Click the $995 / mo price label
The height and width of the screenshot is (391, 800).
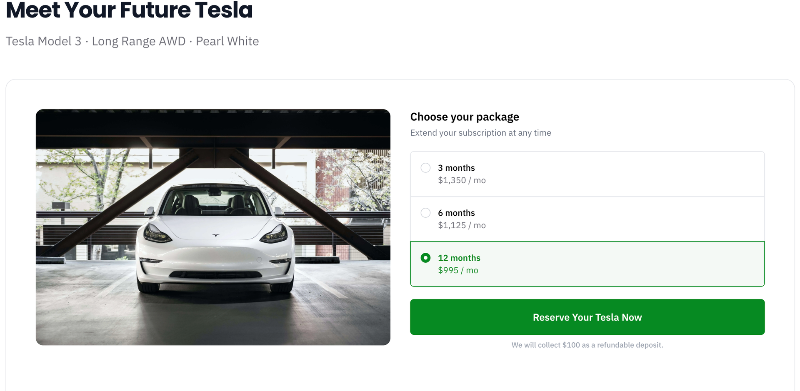457,270
